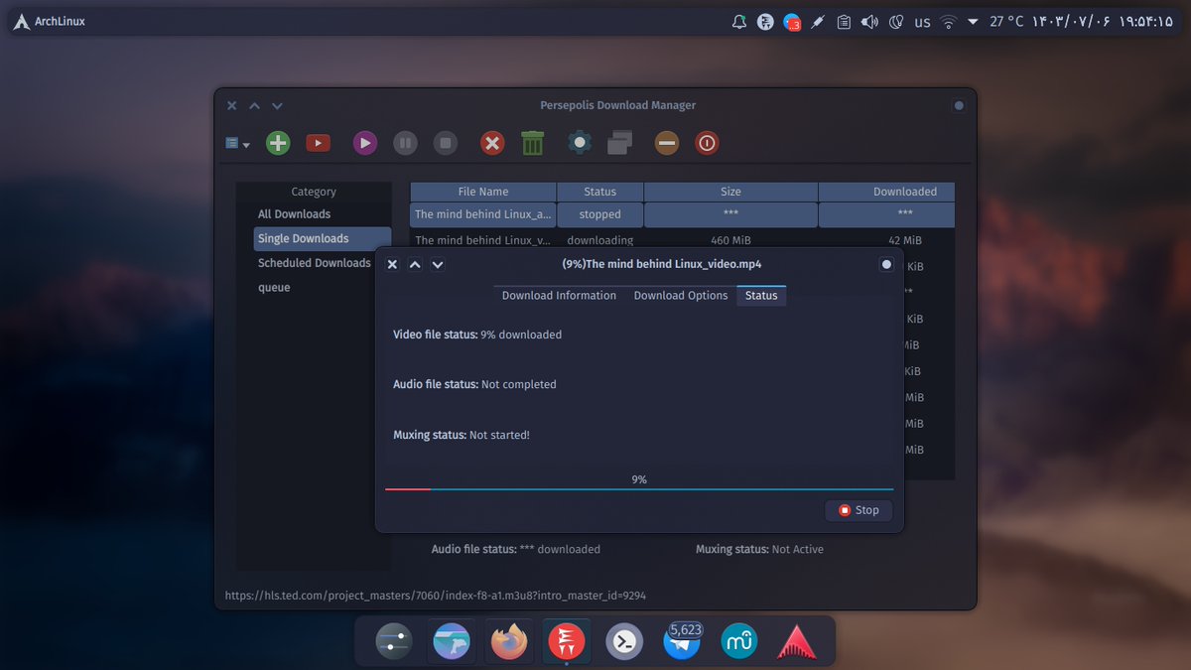Click the '460 MiB' size cell

[x=730, y=240]
